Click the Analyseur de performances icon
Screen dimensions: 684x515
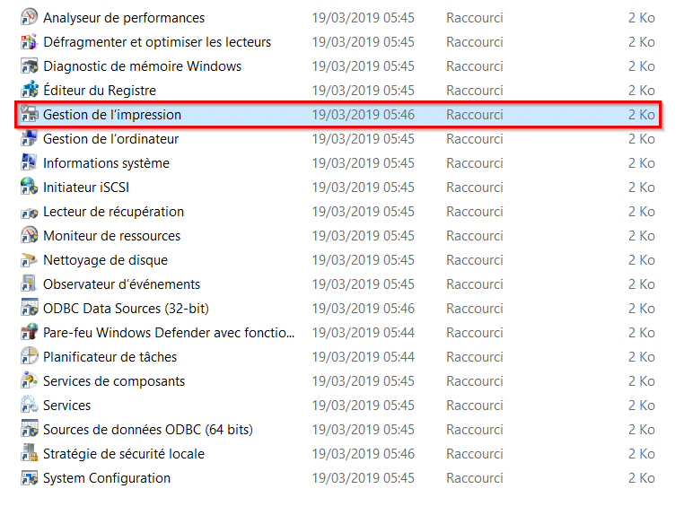[30, 17]
